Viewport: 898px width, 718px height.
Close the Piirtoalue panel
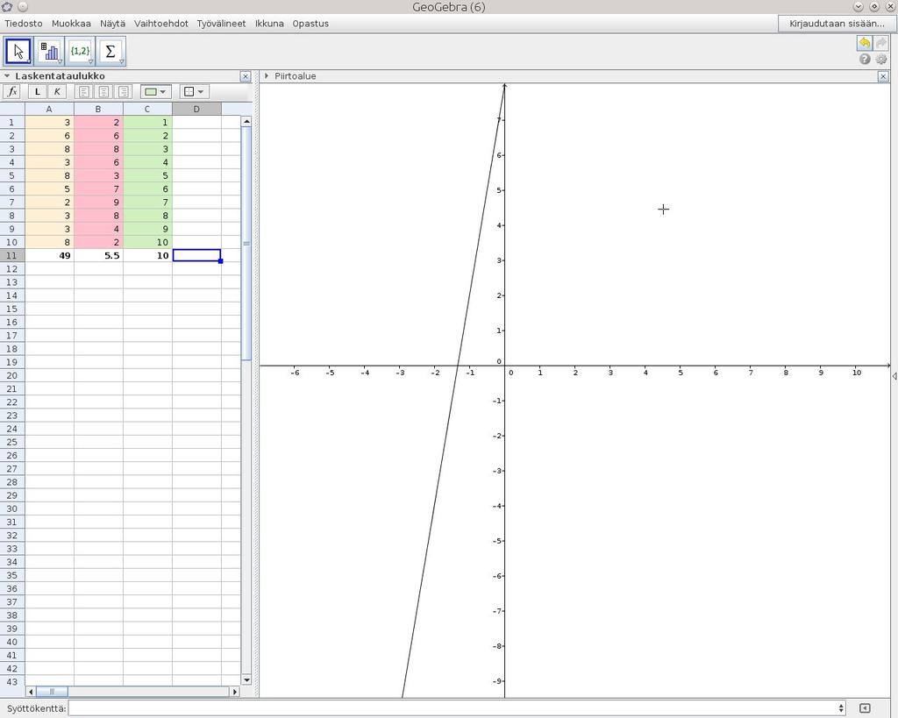883,76
